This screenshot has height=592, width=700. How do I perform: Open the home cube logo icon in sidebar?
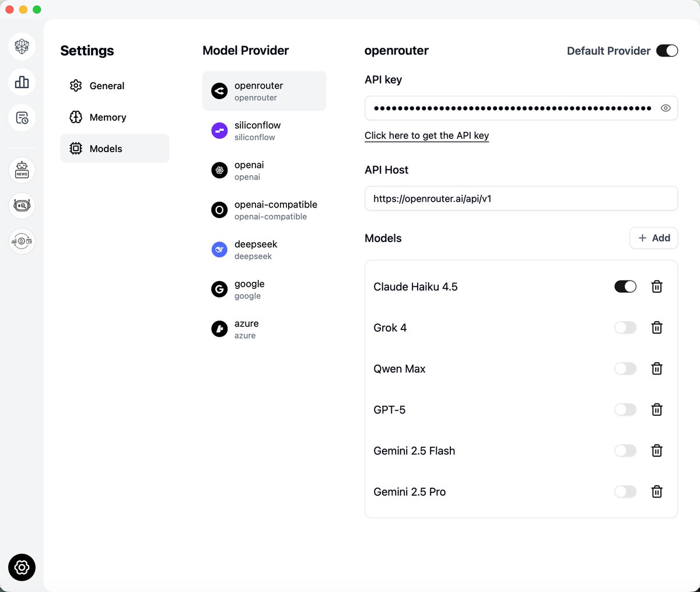pos(22,47)
